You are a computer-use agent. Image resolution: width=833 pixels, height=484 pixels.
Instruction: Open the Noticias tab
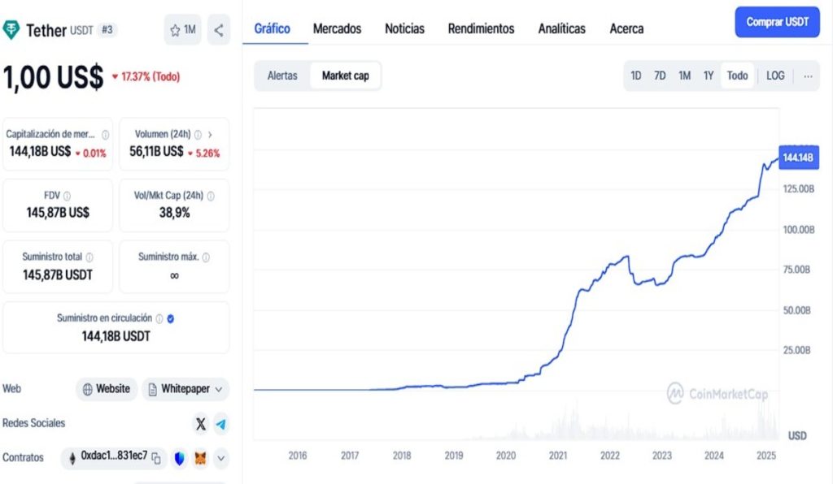[x=404, y=28]
